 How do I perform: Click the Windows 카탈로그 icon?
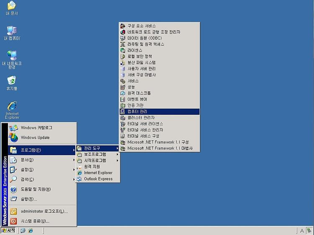[x=13, y=128]
